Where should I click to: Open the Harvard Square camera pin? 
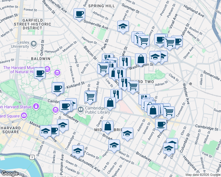click(x=24, y=116)
